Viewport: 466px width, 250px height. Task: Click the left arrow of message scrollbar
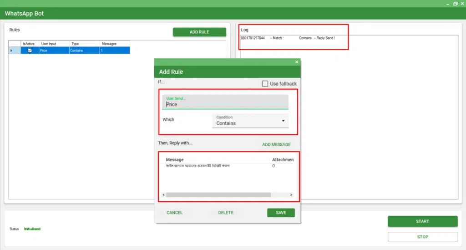click(164, 195)
